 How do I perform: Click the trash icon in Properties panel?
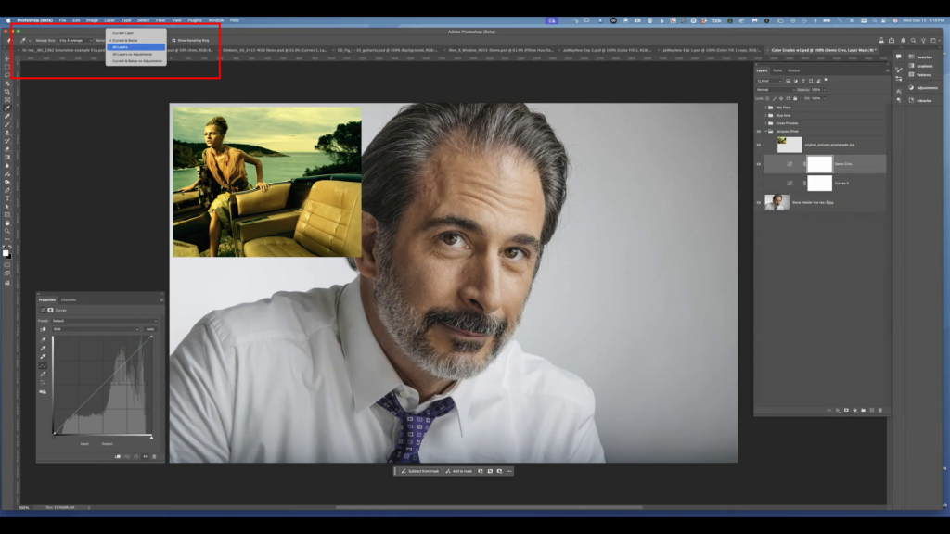[153, 456]
